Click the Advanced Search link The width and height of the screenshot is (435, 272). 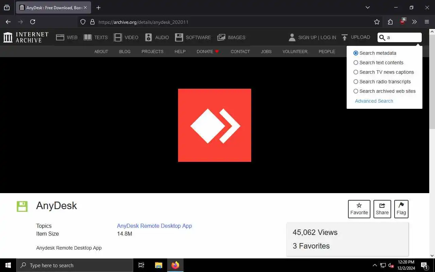click(374, 101)
